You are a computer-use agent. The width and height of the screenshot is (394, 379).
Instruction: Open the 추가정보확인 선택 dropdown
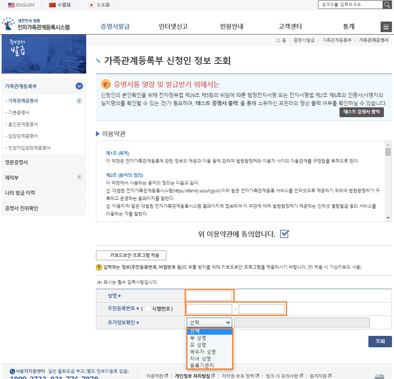coord(209,322)
